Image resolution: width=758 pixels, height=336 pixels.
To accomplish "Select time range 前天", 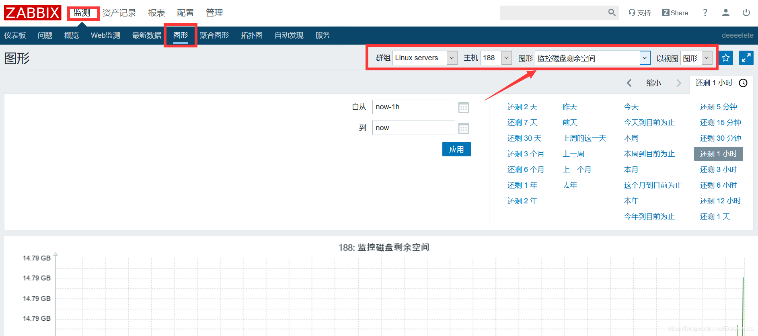I will 570,123.
